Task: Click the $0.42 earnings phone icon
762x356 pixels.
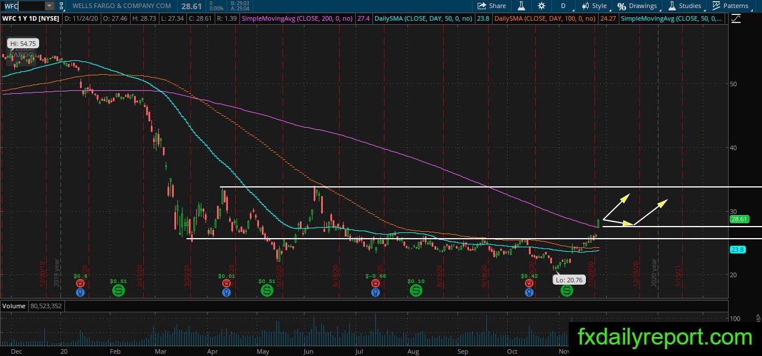Action: point(529,283)
